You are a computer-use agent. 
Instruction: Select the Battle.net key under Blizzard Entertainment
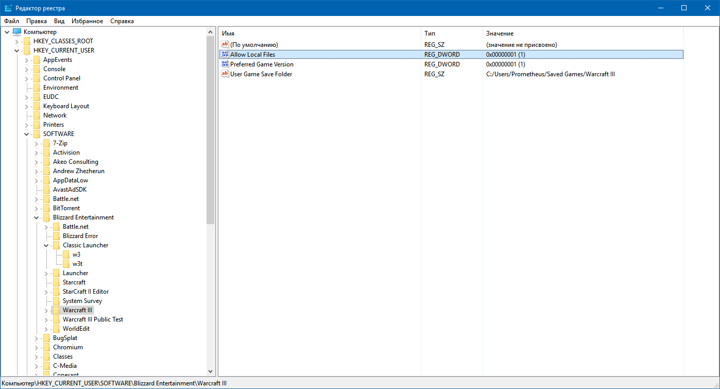tap(76, 227)
